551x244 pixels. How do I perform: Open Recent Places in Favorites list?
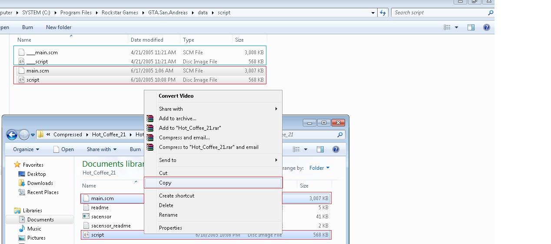pos(43,192)
